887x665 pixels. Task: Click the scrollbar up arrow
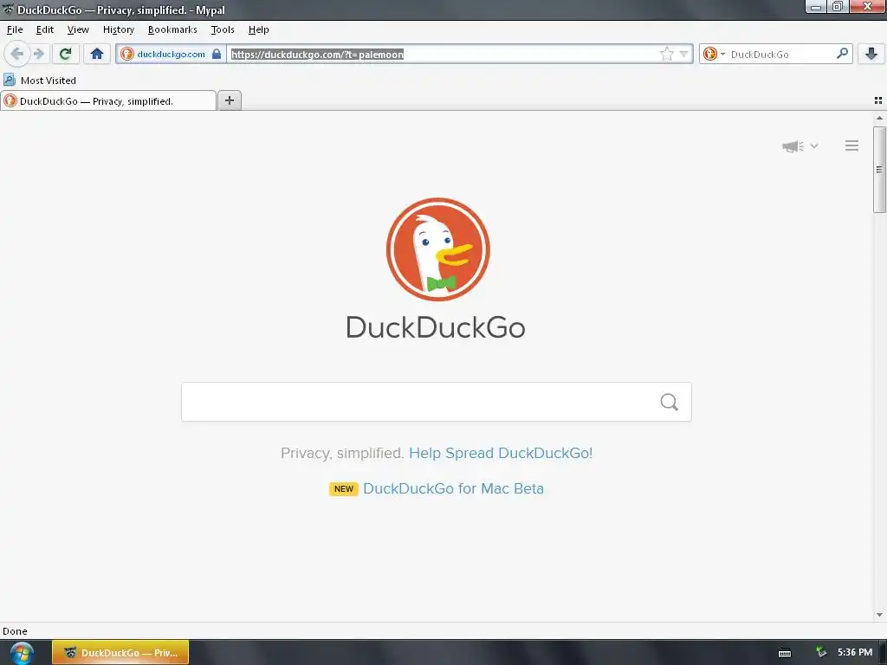click(879, 118)
